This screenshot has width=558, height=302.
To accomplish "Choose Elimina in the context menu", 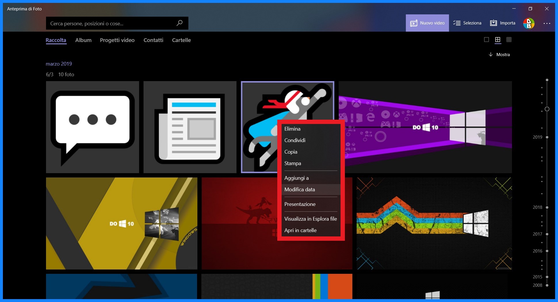I will pos(311,129).
